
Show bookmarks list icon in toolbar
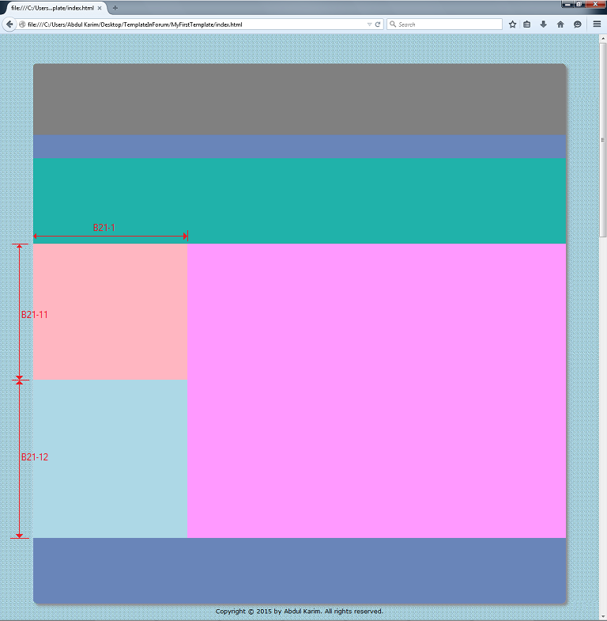coord(527,25)
